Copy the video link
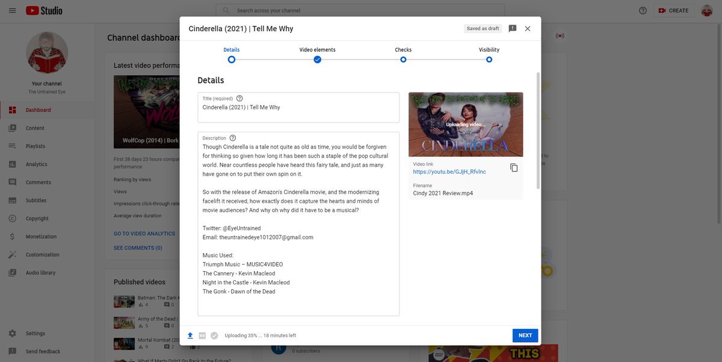The width and height of the screenshot is (722, 362). click(x=514, y=168)
